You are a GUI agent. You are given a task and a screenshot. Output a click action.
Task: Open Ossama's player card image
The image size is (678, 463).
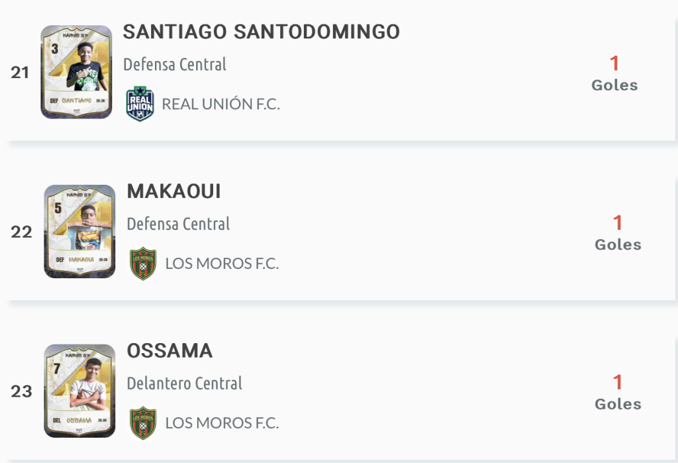tap(79, 391)
